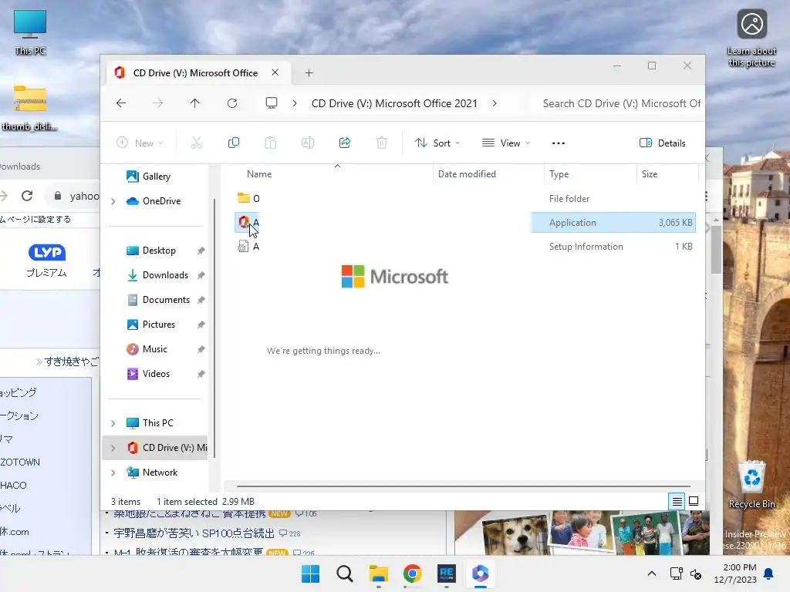Open the Windows Start menu
790x592 pixels.
(x=310, y=573)
